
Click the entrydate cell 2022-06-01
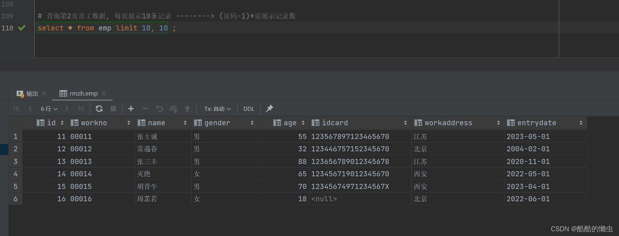pyautogui.click(x=546, y=199)
